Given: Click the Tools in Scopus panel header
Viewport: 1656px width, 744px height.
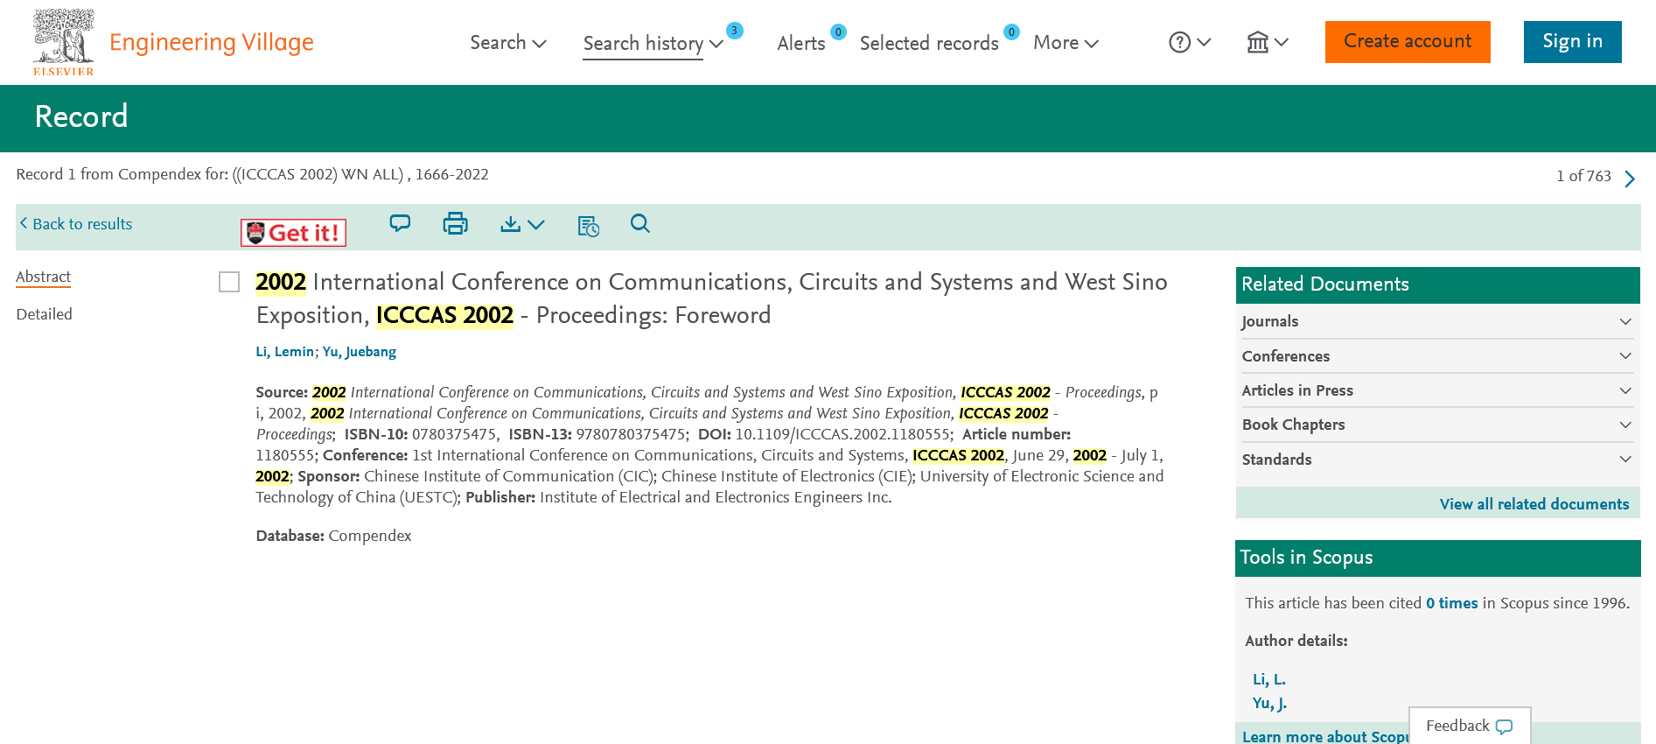Looking at the screenshot, I should tap(1437, 558).
